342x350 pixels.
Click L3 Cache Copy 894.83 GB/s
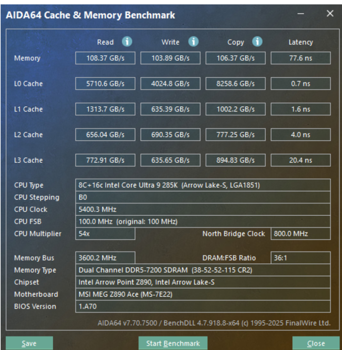[x=236, y=160]
